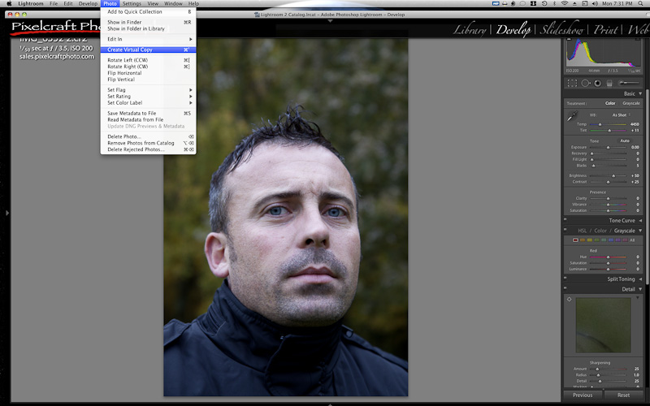Select the yellow color swatch
This screenshot has height=406, width=650.
tap(590, 240)
